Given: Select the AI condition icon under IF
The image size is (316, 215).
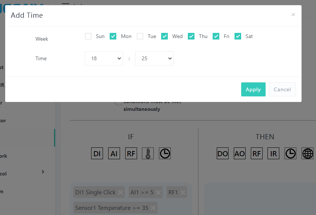Looking at the screenshot, I should 114,154.
